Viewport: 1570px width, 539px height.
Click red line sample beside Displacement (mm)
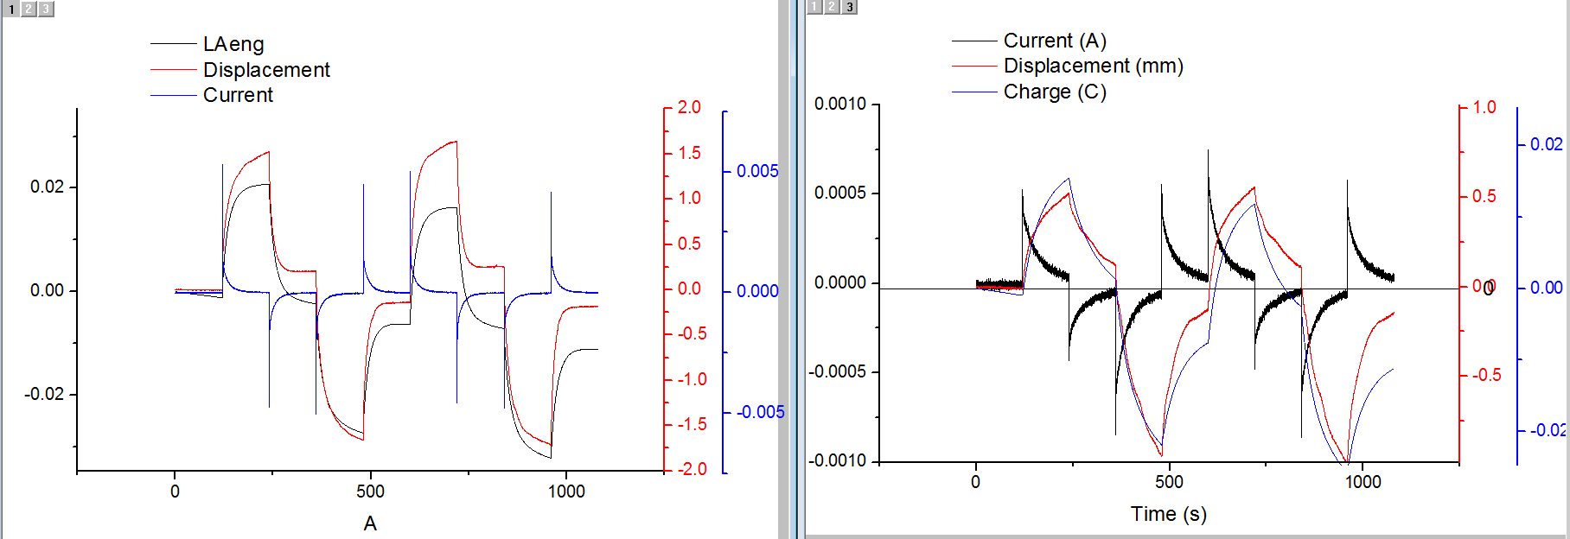[x=974, y=66]
